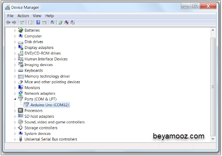Screen dimensions: 222x156
Task: Click the Imaging devices icon
Action: 21,64
